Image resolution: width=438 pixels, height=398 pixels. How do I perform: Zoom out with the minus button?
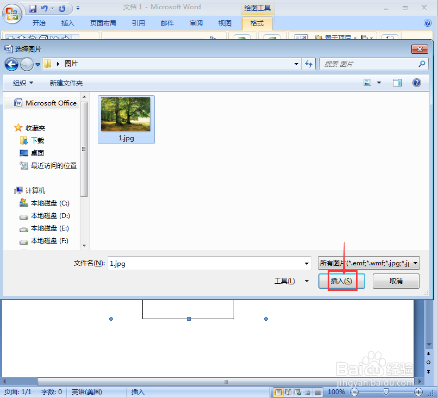[x=354, y=392]
